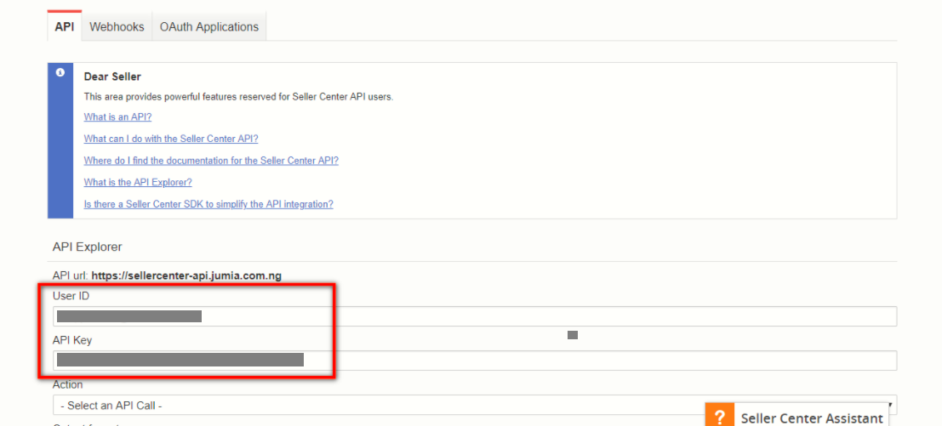942x426 pixels.
Task: Switch to the API tab
Action: (65, 26)
